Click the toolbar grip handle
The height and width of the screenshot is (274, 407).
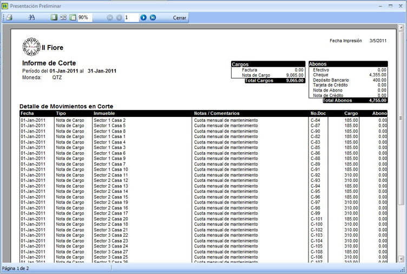[3, 17]
